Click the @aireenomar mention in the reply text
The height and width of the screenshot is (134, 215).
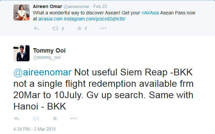42,73
